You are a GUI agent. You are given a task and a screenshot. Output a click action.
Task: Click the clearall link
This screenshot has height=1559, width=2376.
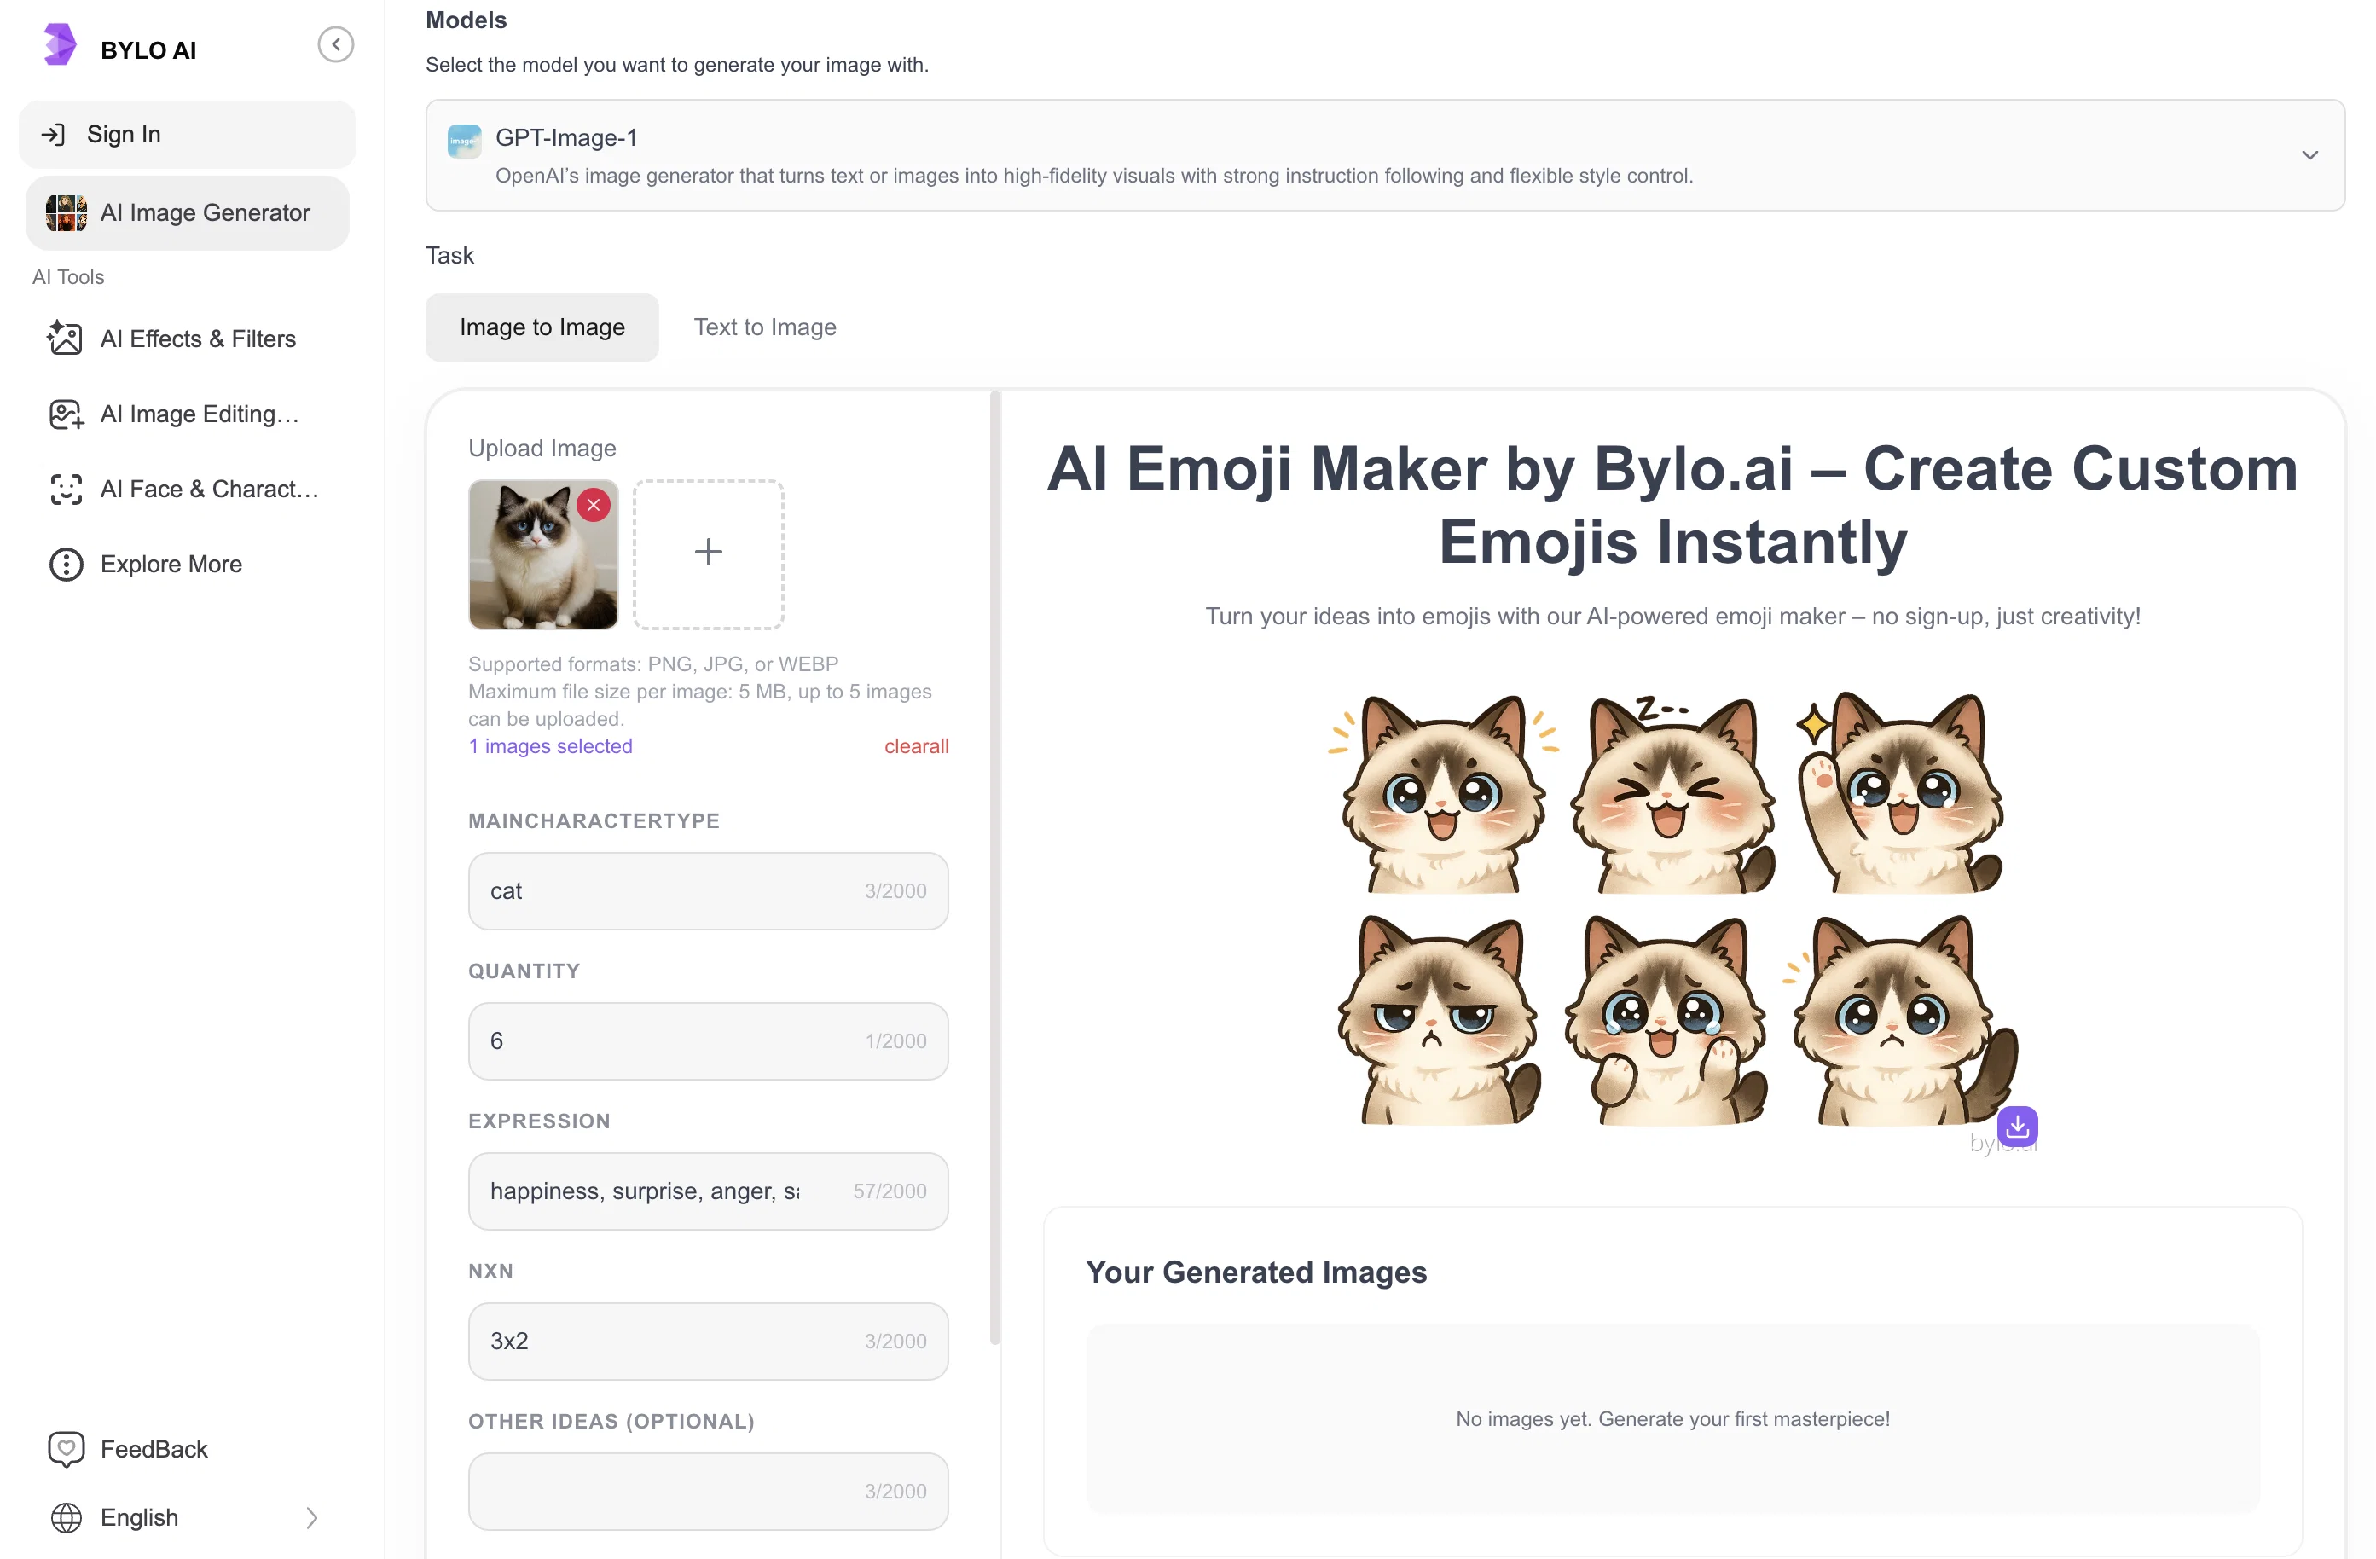click(917, 745)
